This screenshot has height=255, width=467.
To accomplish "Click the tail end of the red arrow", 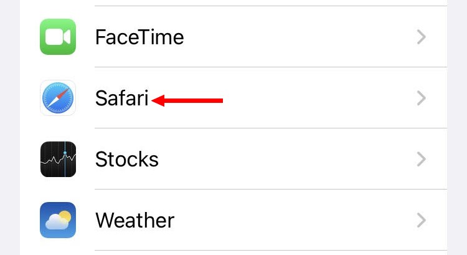I will [x=220, y=100].
